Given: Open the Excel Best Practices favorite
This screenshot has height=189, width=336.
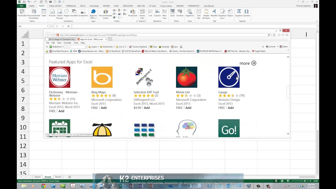Looking at the screenshot, I should 59,51.
